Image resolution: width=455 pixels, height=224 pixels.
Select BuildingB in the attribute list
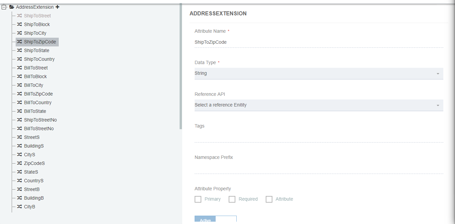(x=33, y=198)
